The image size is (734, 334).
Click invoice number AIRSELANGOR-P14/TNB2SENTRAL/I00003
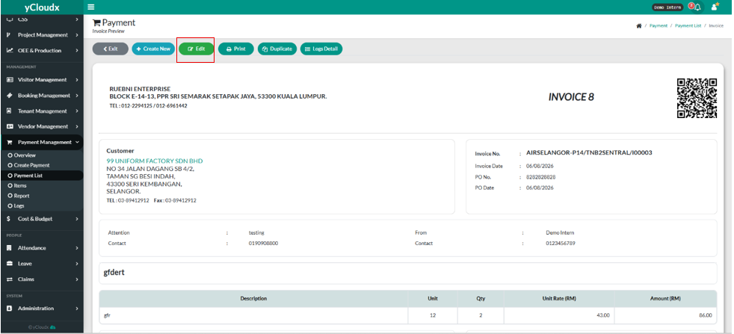pyautogui.click(x=589, y=152)
